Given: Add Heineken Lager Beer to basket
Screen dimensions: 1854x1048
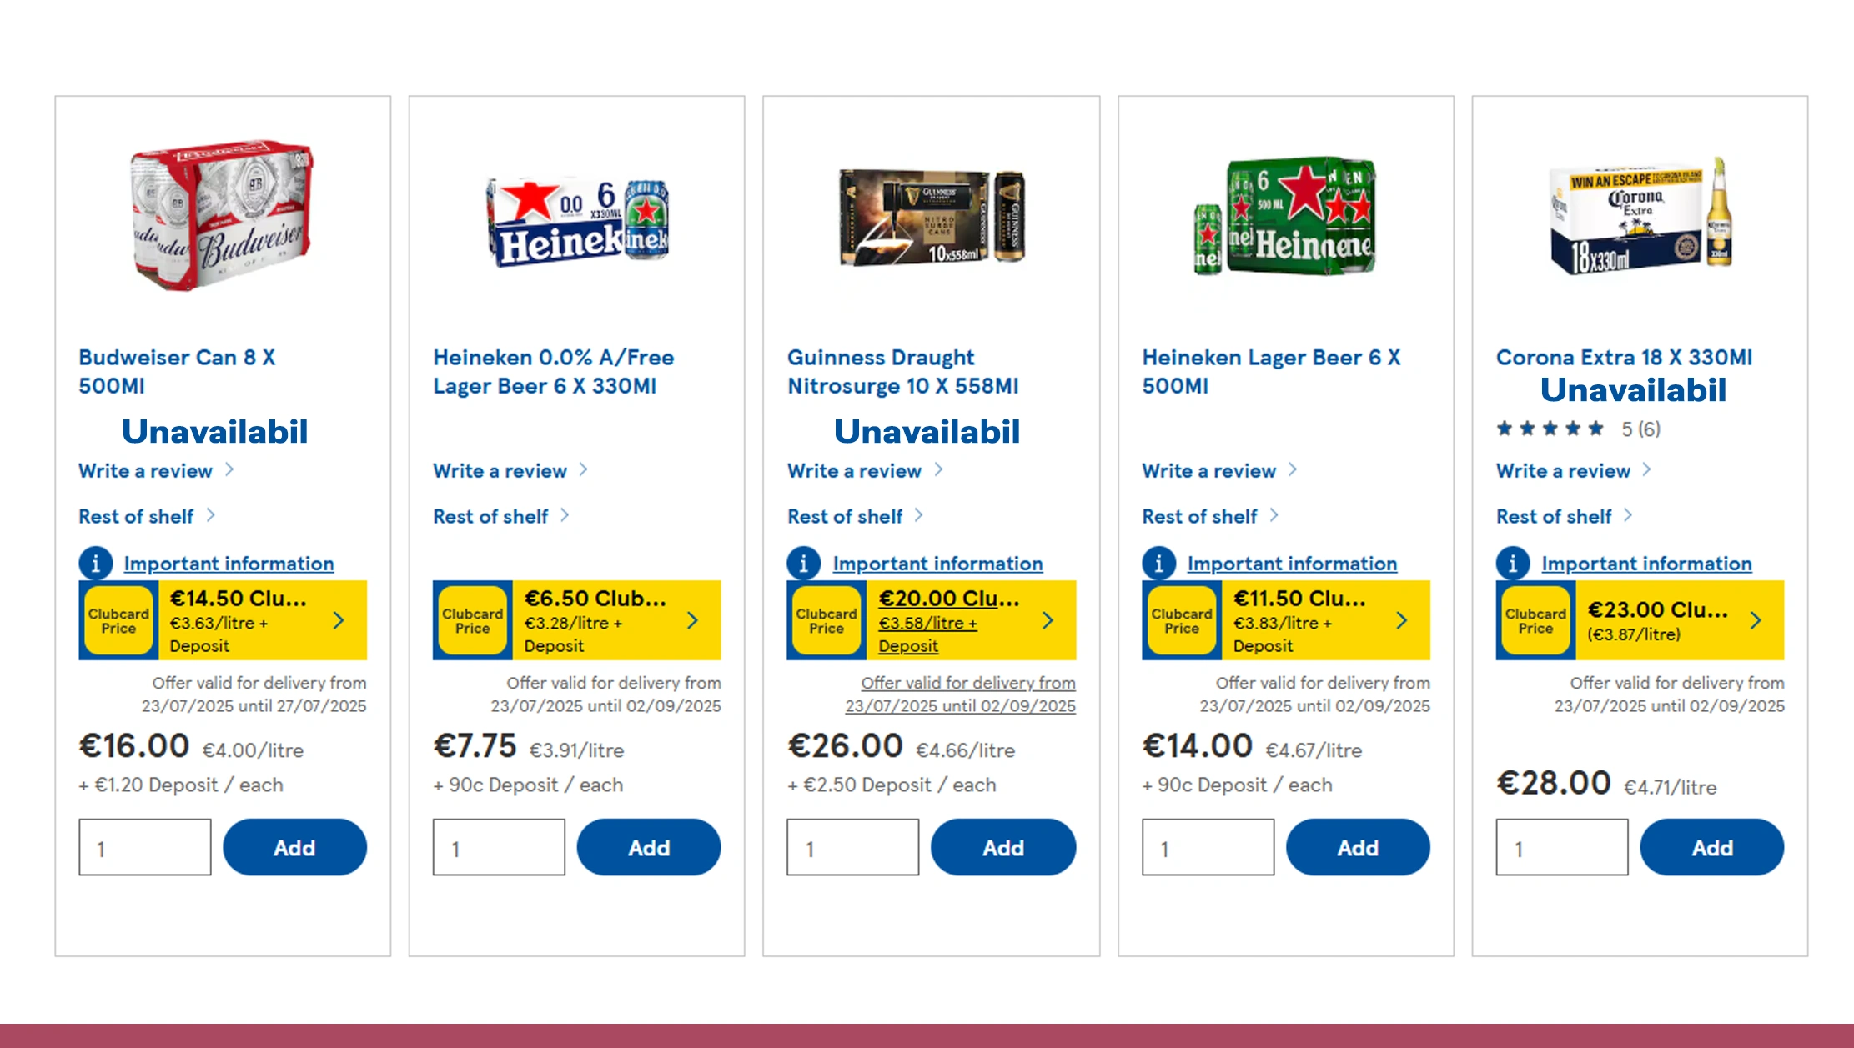Looking at the screenshot, I should pos(1358,847).
